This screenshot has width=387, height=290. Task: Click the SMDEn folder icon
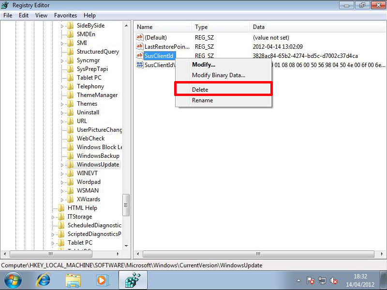pyautogui.click(x=71, y=34)
